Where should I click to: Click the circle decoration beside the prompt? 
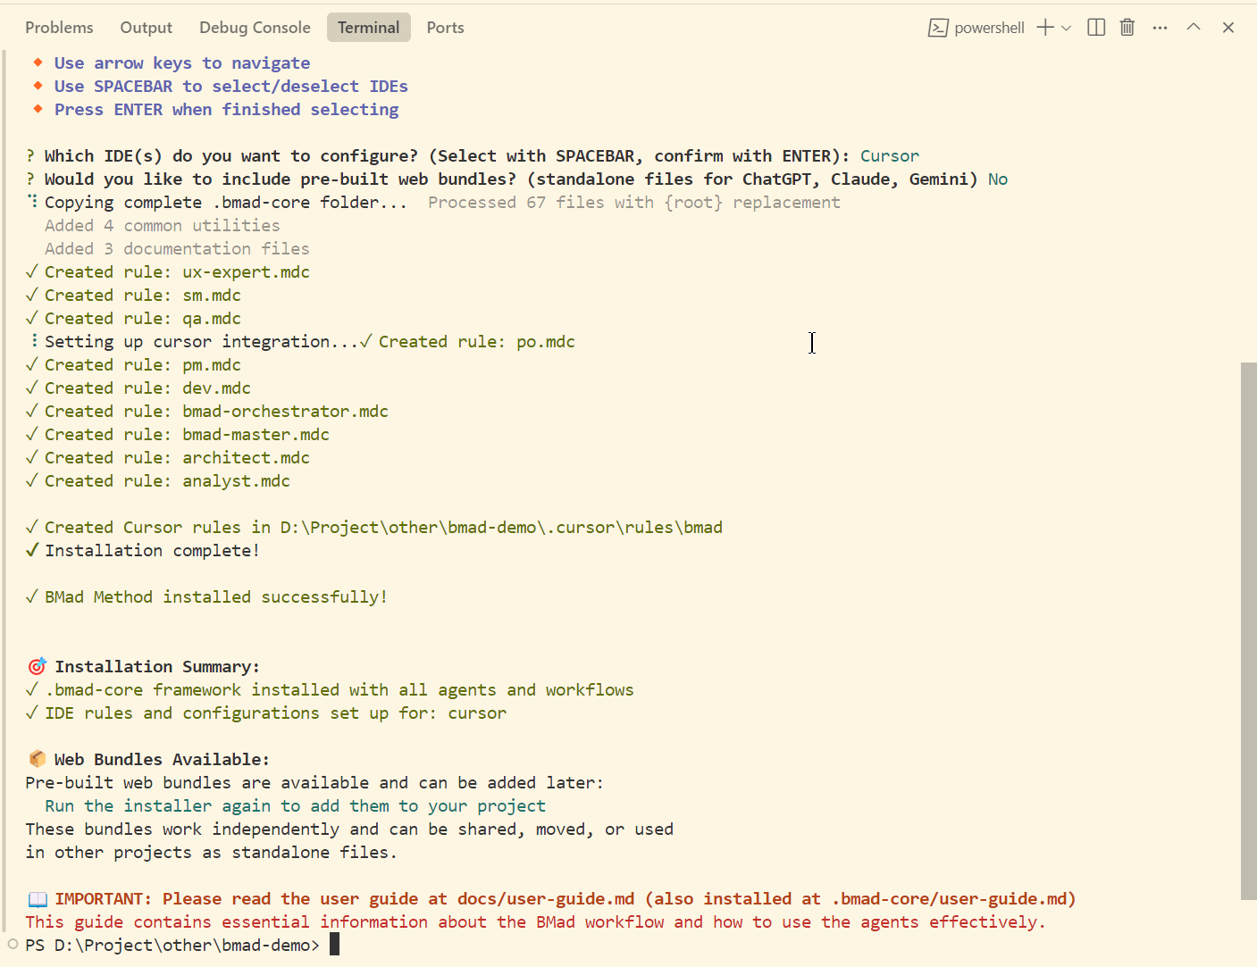13,944
